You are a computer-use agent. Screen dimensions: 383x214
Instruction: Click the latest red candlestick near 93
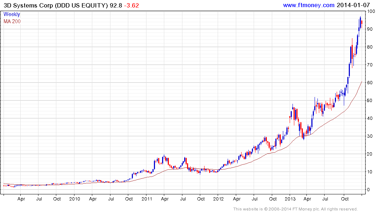point(362,25)
